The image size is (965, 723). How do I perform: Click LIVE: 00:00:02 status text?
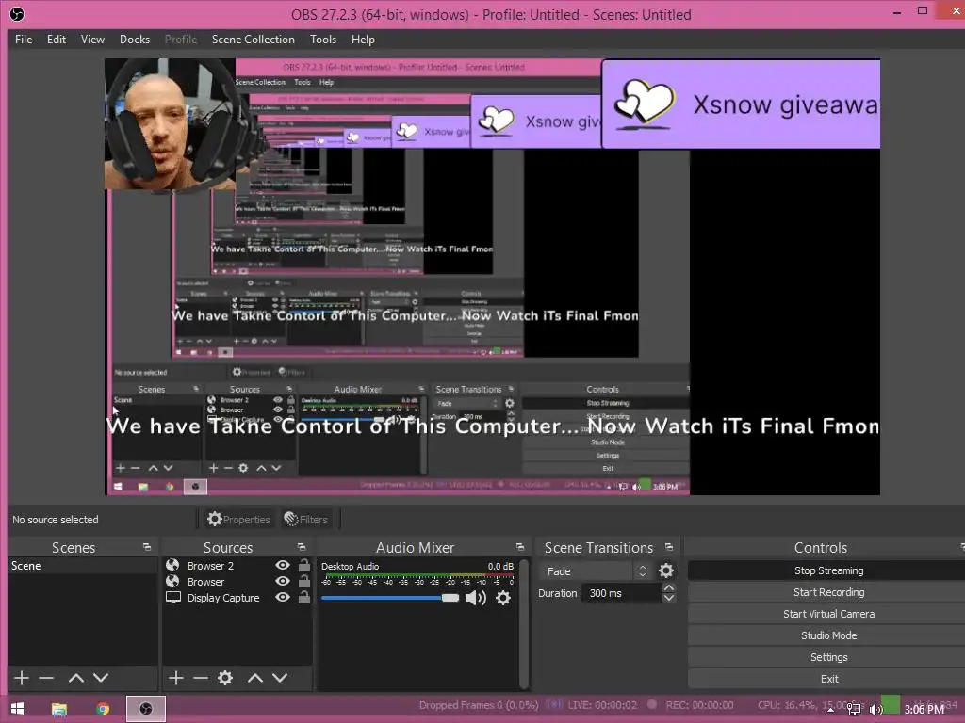tap(602, 704)
